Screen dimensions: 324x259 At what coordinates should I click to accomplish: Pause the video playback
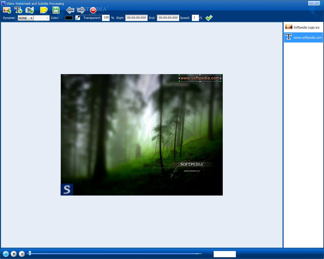(14, 254)
